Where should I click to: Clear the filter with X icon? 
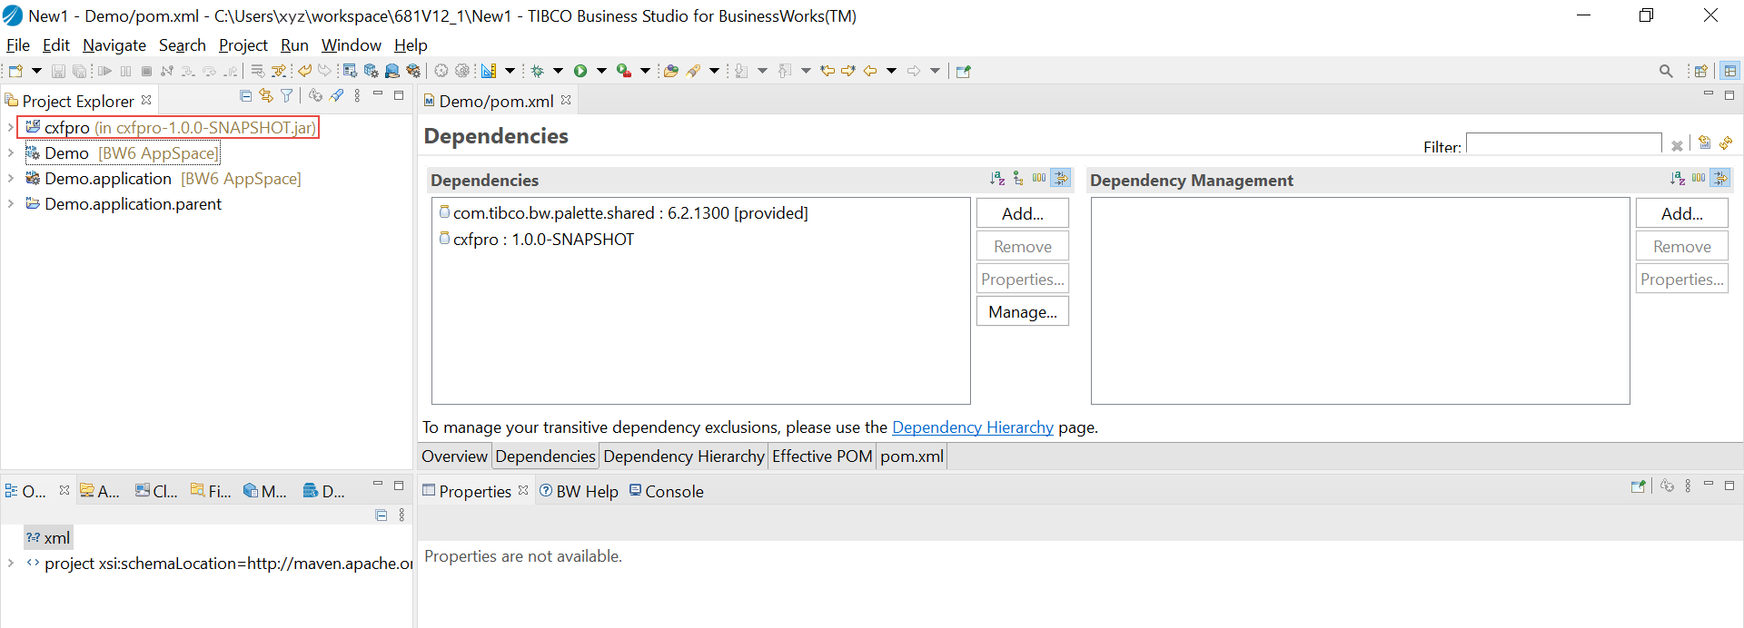[1677, 145]
